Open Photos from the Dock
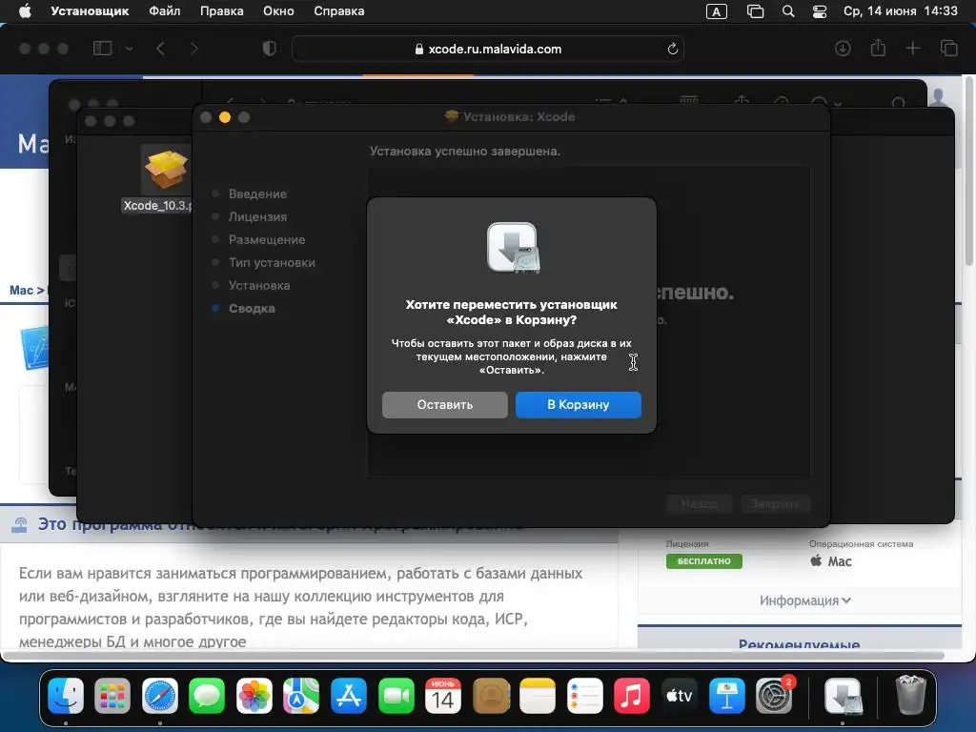The height and width of the screenshot is (732, 976). coord(254,696)
